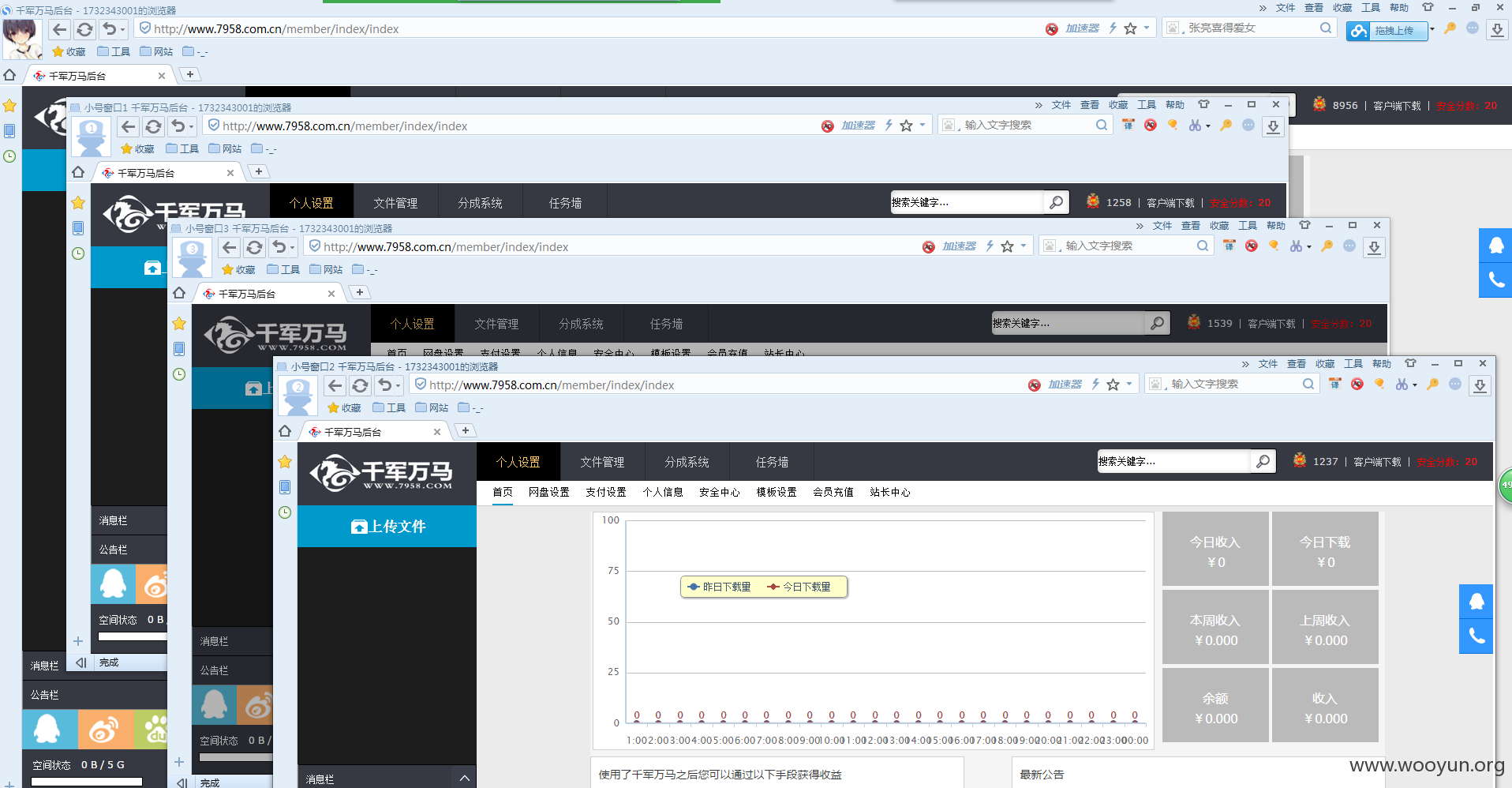This screenshot has width=1512, height=788.
Task: Open search engine paw selector in 小号窗口2
Action: [x=1156, y=384]
